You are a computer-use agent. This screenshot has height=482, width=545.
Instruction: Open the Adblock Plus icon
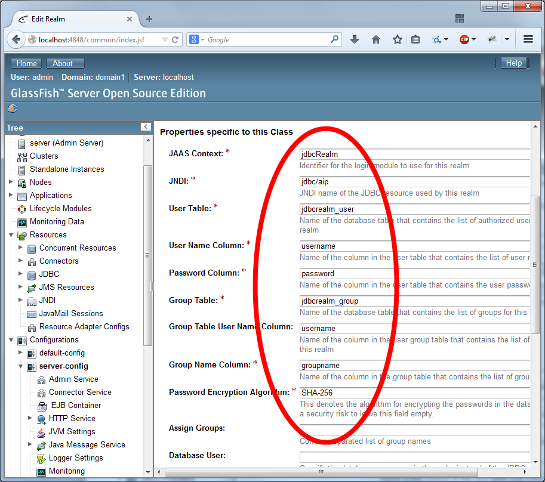(x=464, y=39)
